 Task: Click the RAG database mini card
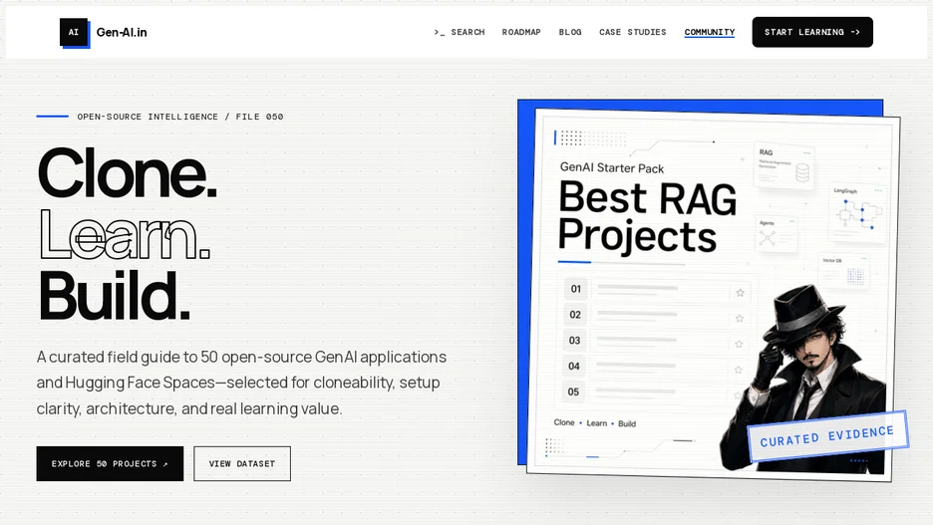(x=784, y=165)
